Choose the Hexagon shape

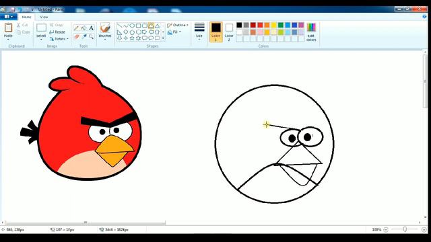(x=138, y=32)
